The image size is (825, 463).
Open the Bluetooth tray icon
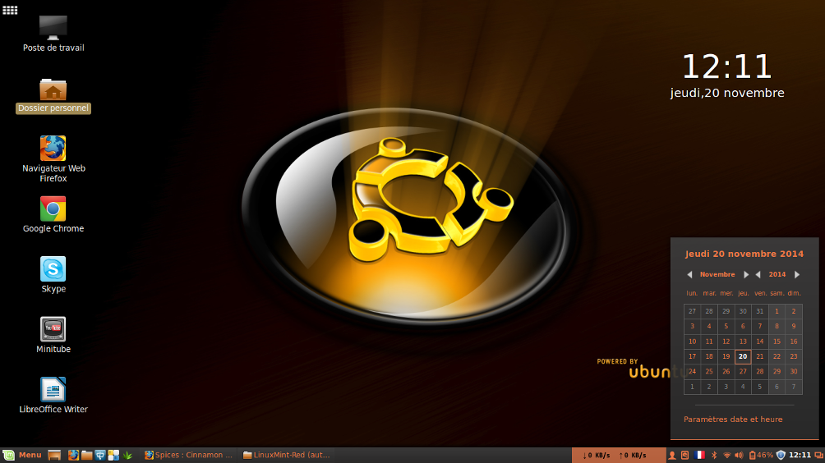coord(714,455)
